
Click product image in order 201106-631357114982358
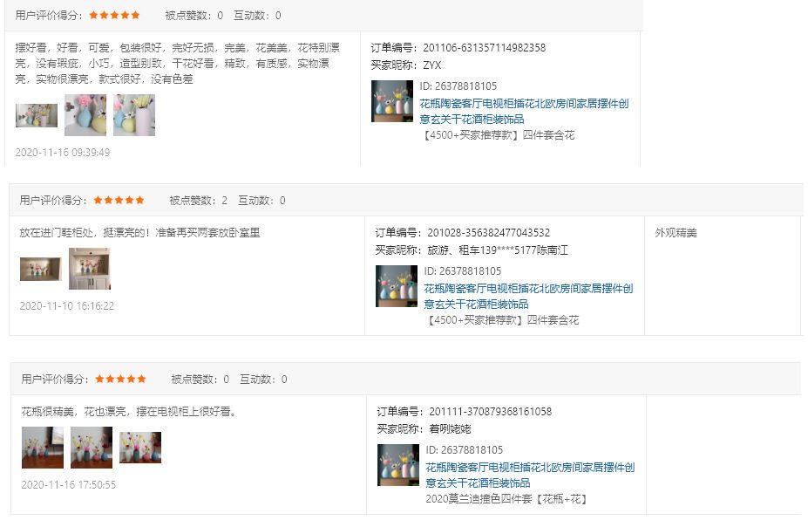[392, 101]
